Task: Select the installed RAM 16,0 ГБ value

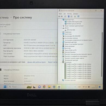Action: coord(39,45)
